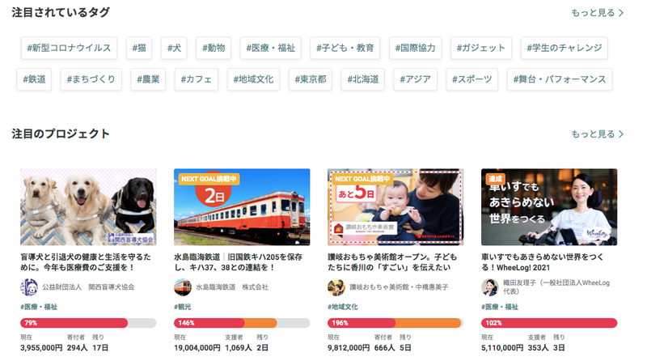Open the #ガジェット tag
The height and width of the screenshot is (361, 647).
[x=480, y=48]
